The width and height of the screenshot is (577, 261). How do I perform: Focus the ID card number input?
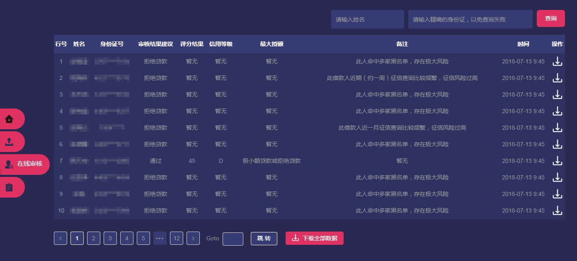pos(470,19)
